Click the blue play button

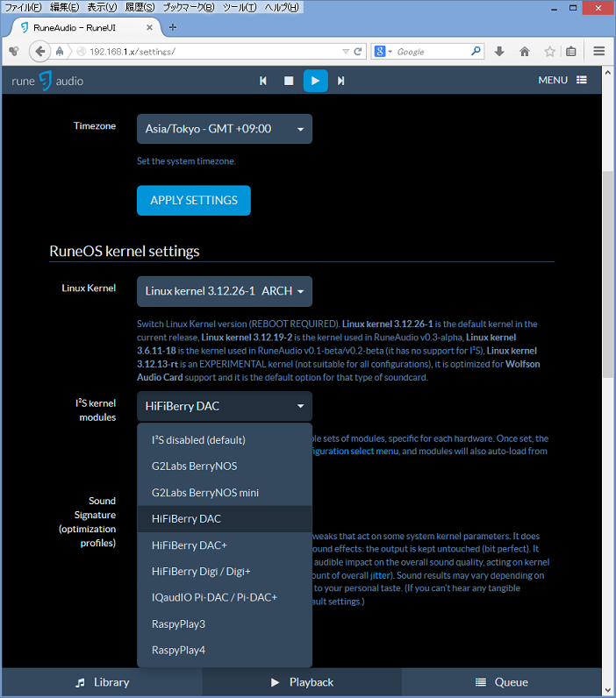click(x=315, y=81)
